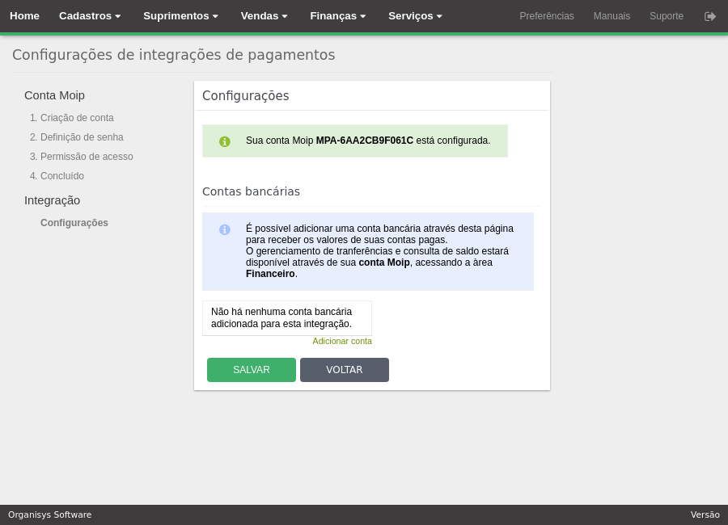Open Preferências from the top bar
The height and width of the screenshot is (525, 728).
pyautogui.click(x=547, y=16)
